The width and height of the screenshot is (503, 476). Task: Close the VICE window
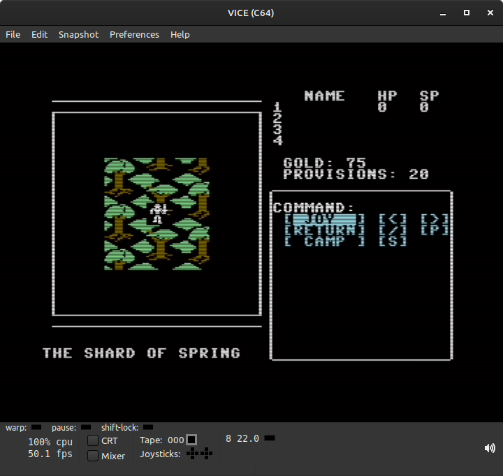(x=490, y=13)
